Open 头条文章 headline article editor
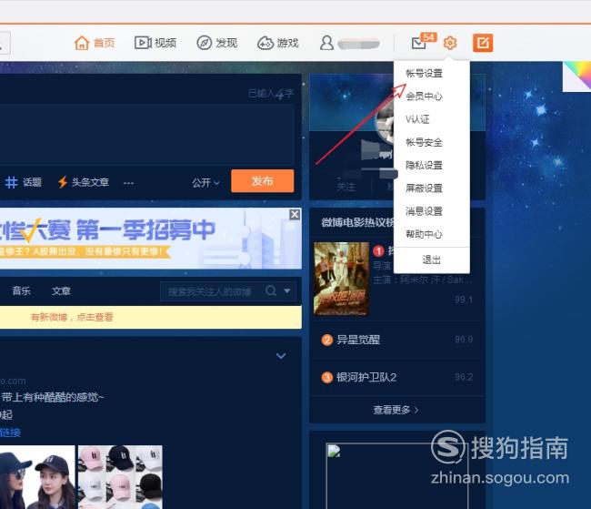591x509 pixels. click(84, 182)
